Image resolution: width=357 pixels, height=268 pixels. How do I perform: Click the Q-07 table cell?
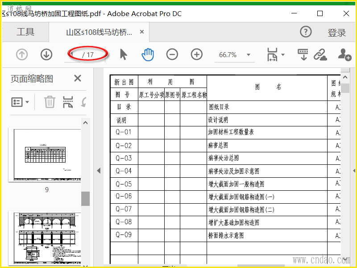[x=124, y=209]
